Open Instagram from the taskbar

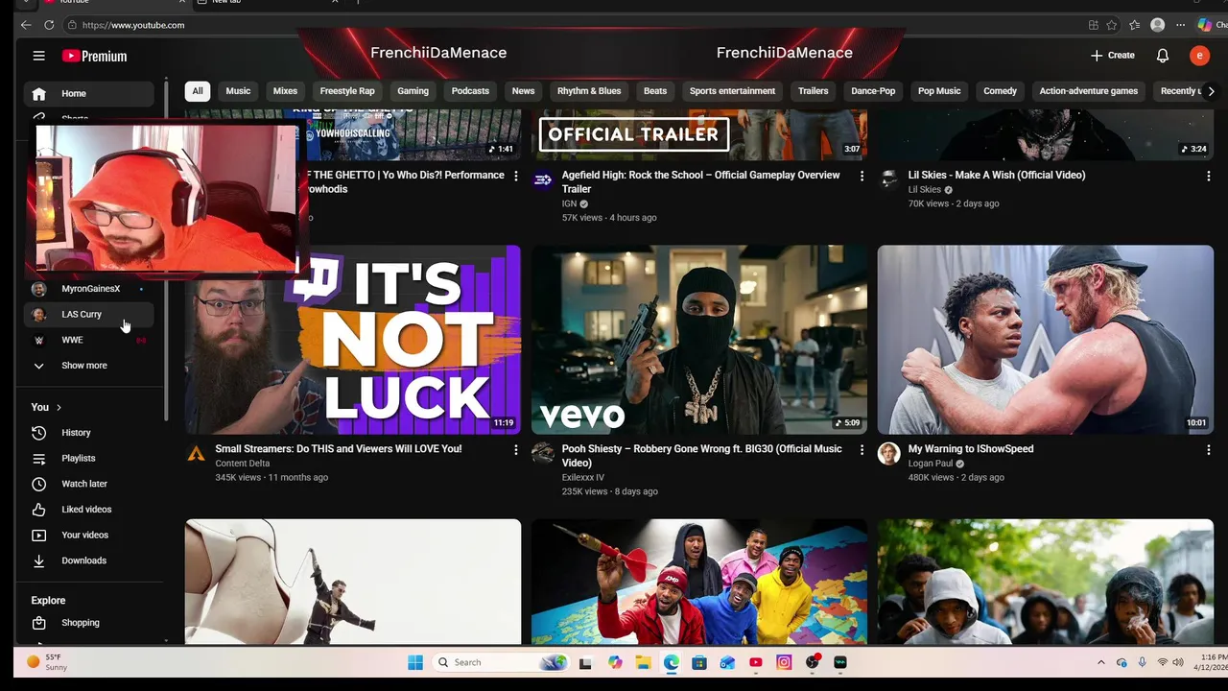784,662
